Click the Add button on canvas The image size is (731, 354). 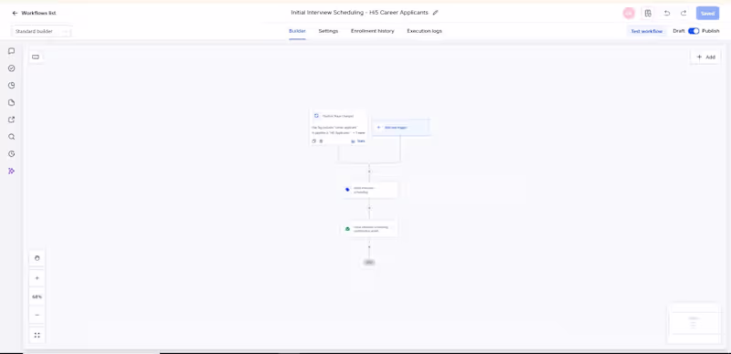click(705, 57)
